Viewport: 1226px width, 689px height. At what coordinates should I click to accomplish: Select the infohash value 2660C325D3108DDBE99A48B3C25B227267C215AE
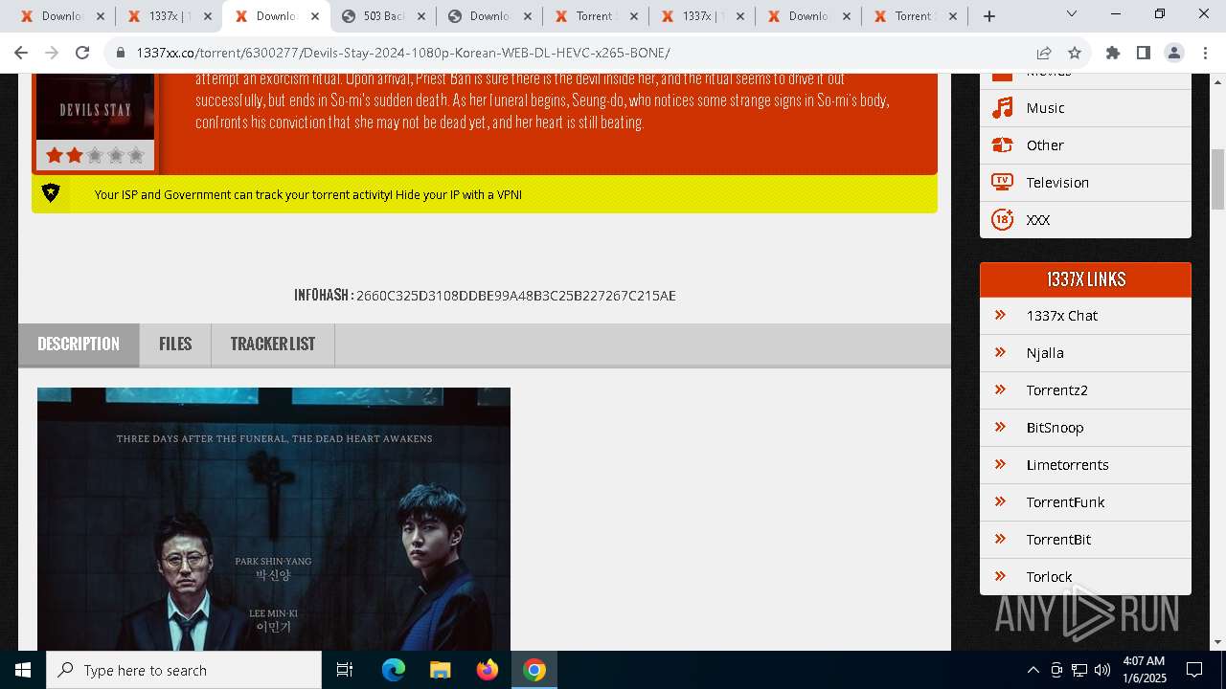click(x=516, y=296)
